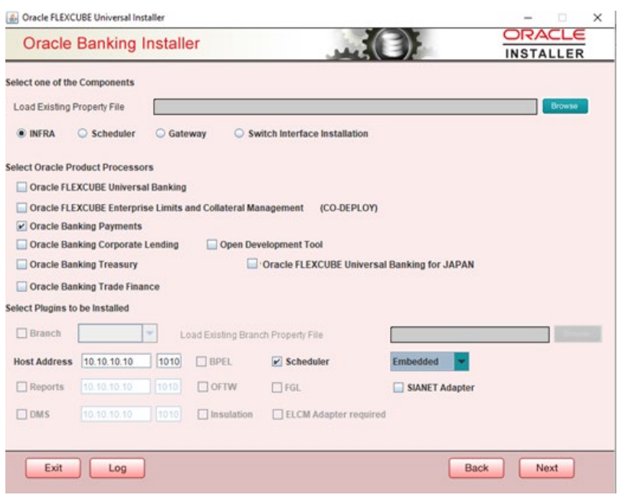Click the Java app icon in title bar
This screenshot has width=619, height=495.
point(12,18)
